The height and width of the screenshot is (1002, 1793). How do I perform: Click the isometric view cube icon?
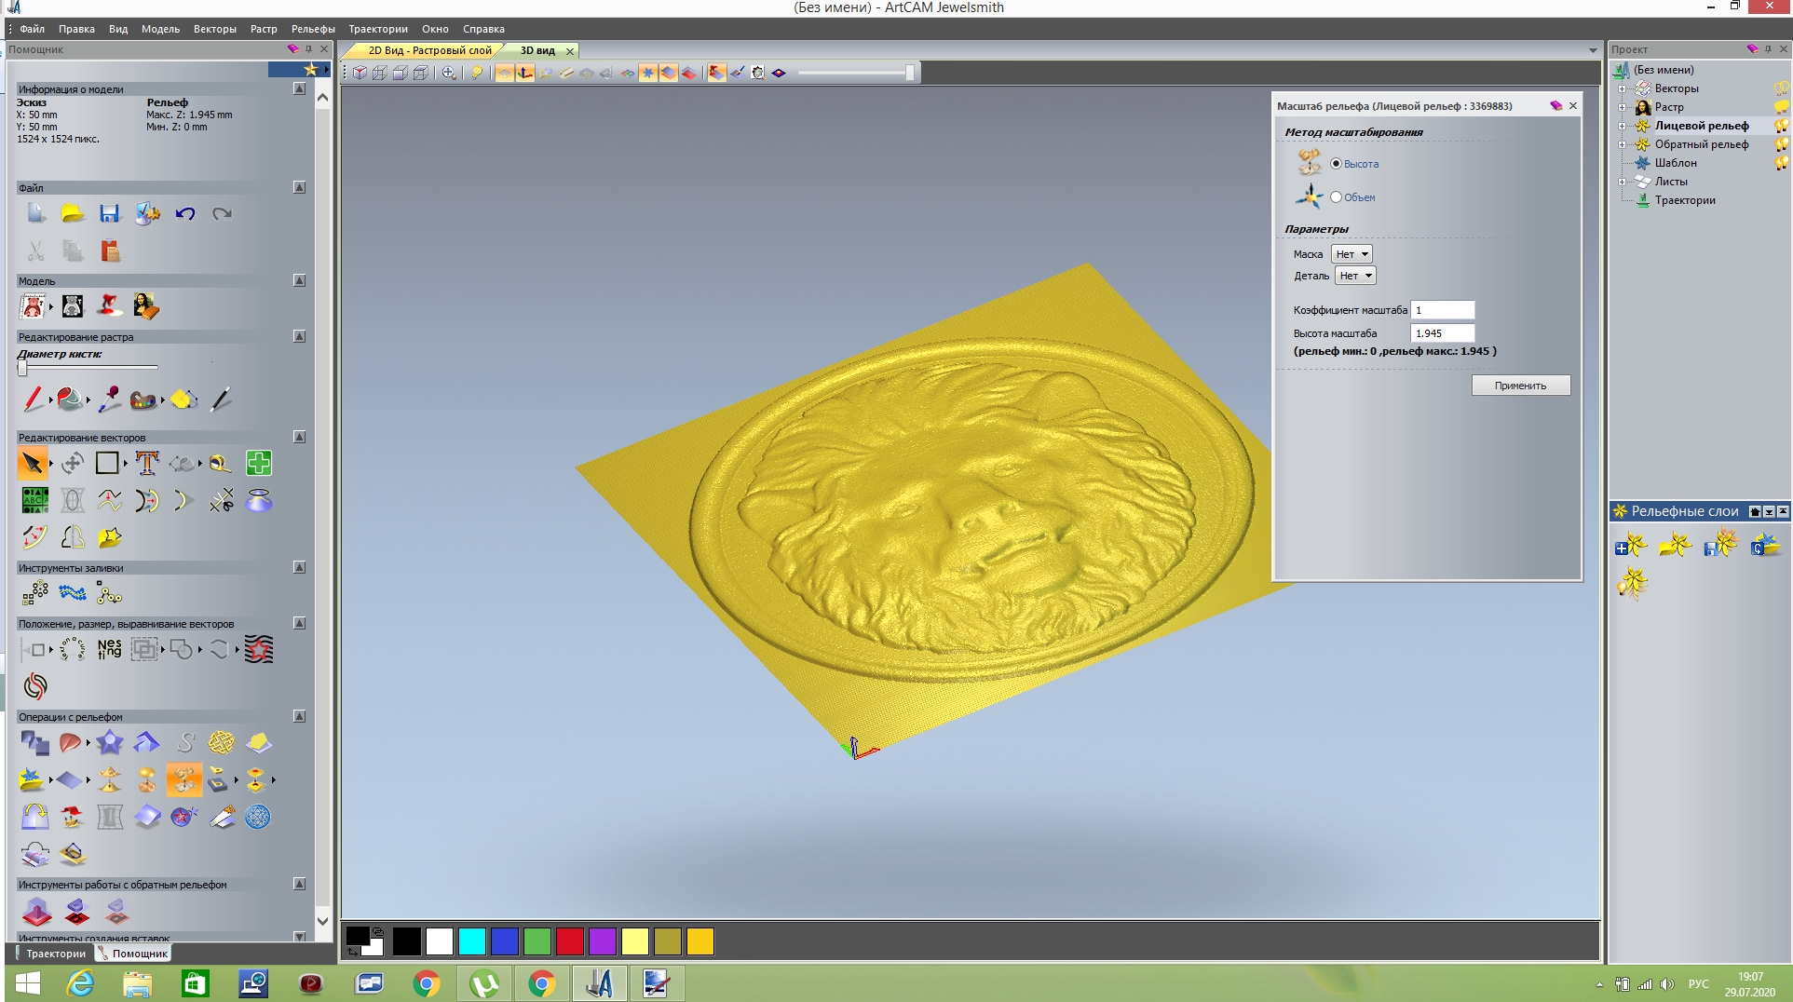(360, 73)
